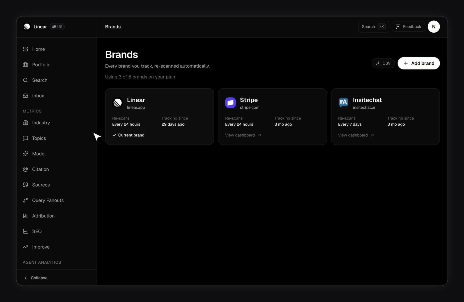Screen dimensions: 464x302
Task: Click the Linear logo in sidebar header
Action: coord(27,27)
